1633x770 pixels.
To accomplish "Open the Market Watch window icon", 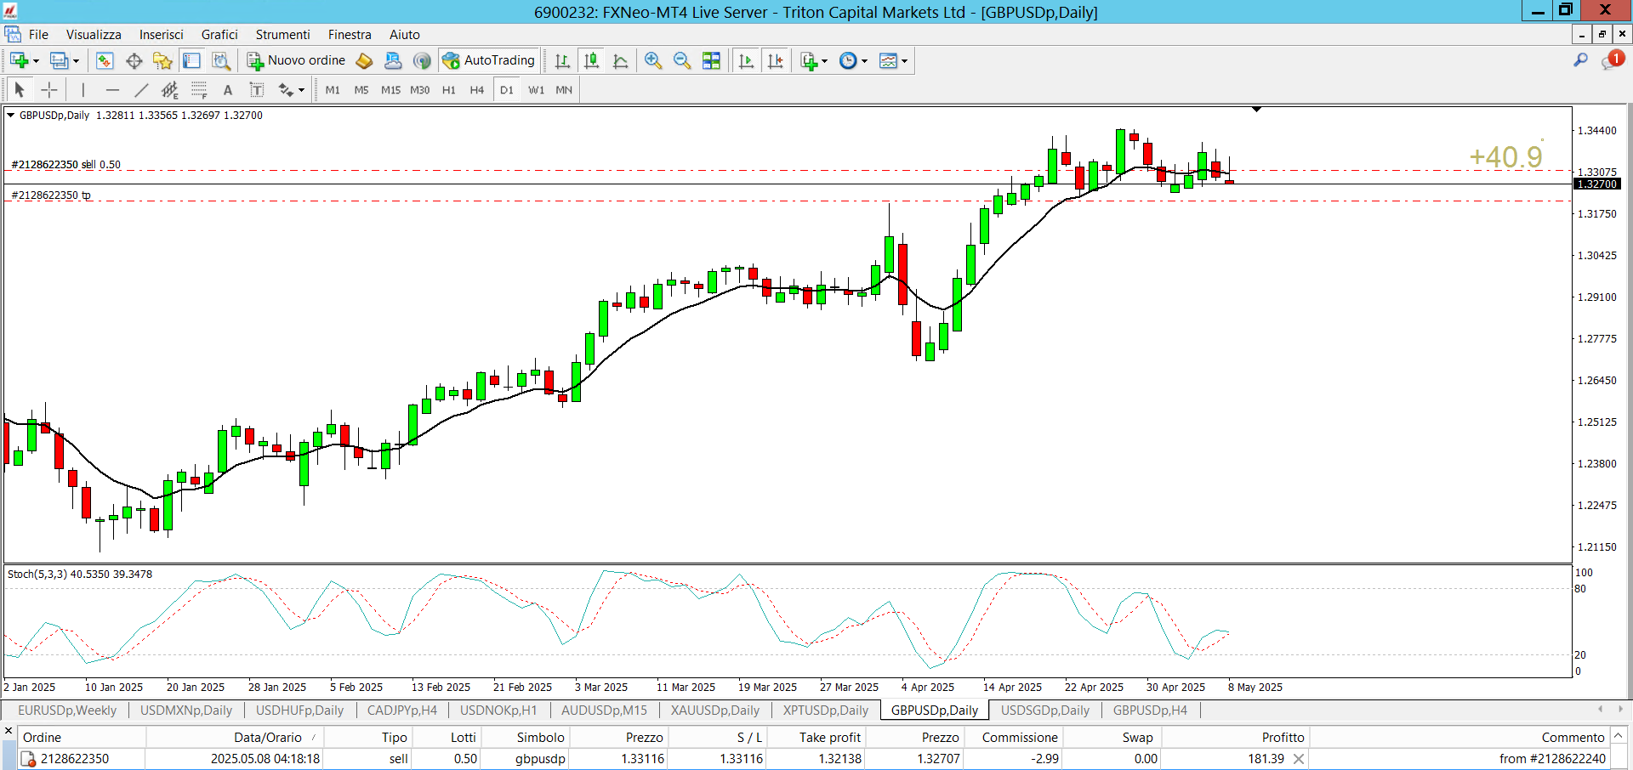I will [105, 60].
